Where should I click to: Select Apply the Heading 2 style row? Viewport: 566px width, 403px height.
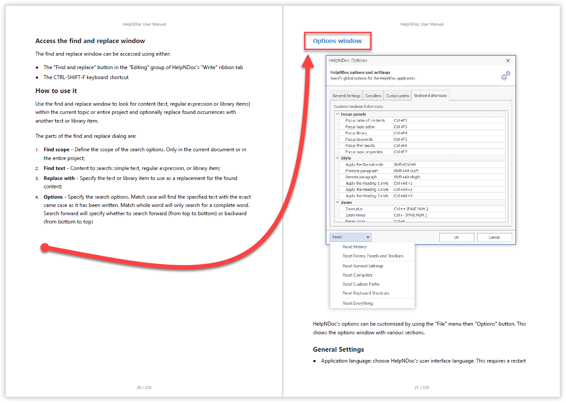pyautogui.click(x=422, y=190)
